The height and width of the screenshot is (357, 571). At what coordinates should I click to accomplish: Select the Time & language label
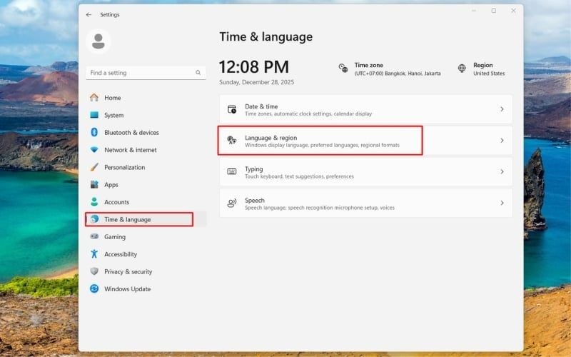pos(128,219)
